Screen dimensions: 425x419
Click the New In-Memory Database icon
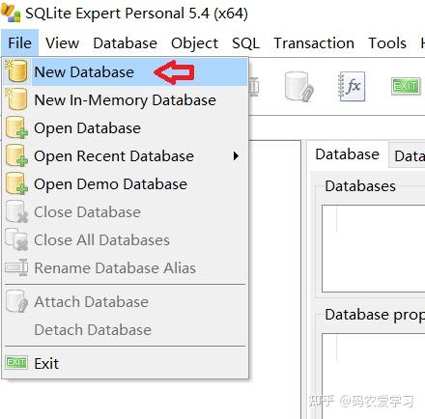coord(16,99)
